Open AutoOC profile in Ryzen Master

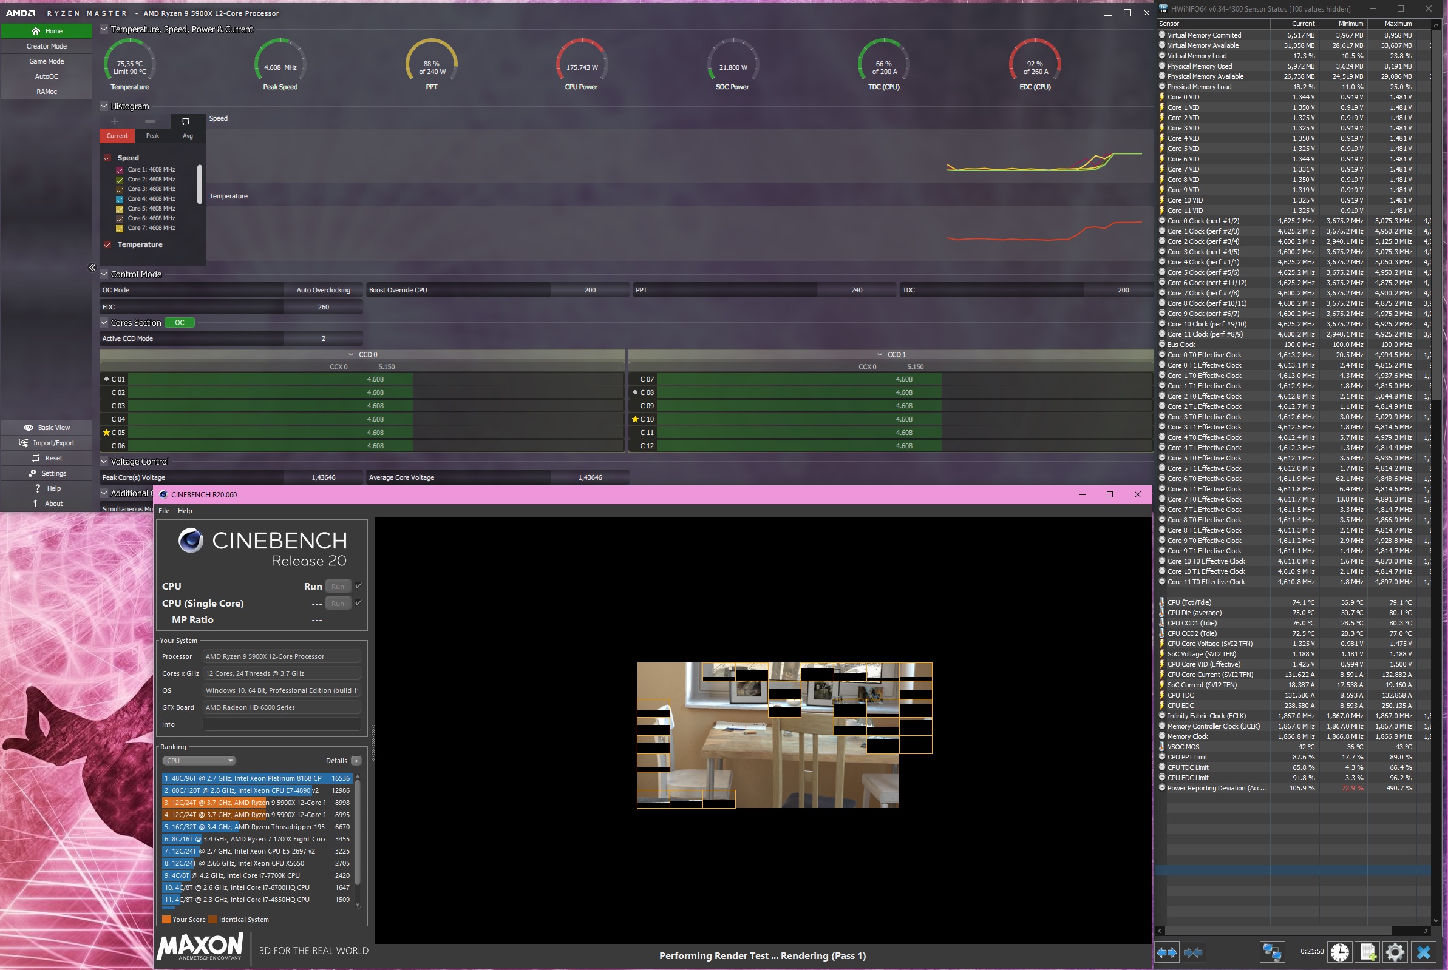pyautogui.click(x=46, y=76)
